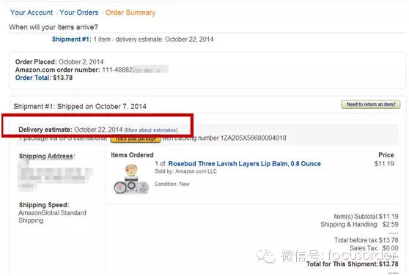This screenshot has height=276, width=409.
Task: Open the Your Account breadcrumb link
Action: [x=32, y=12]
